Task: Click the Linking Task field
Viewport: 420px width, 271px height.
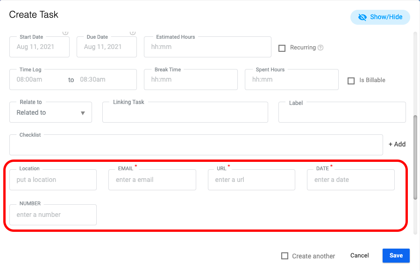Action: [185, 112]
